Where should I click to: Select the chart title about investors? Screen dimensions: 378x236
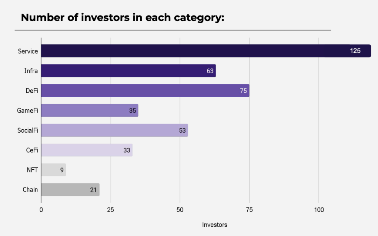123,18
